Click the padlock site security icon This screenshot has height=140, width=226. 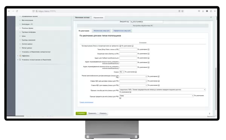click(37, 11)
